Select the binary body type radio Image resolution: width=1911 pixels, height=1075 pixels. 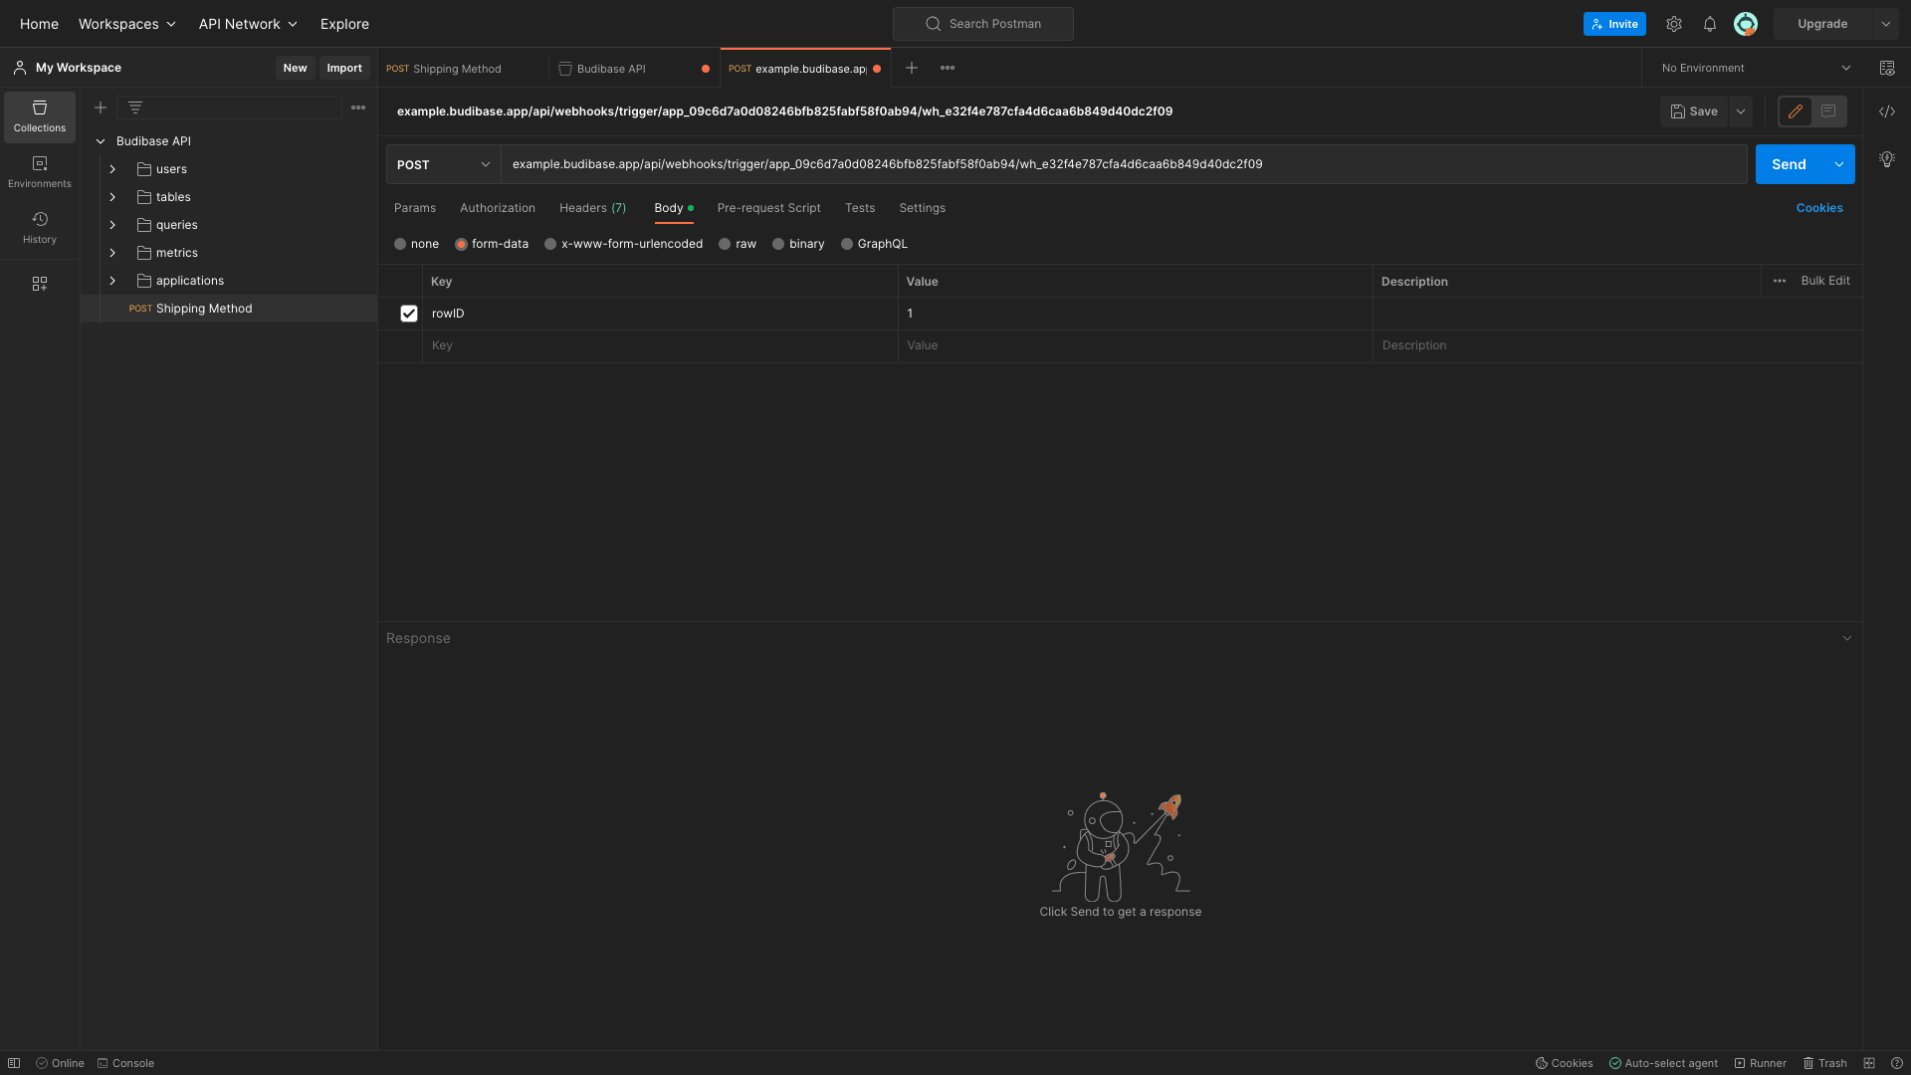[x=778, y=244]
